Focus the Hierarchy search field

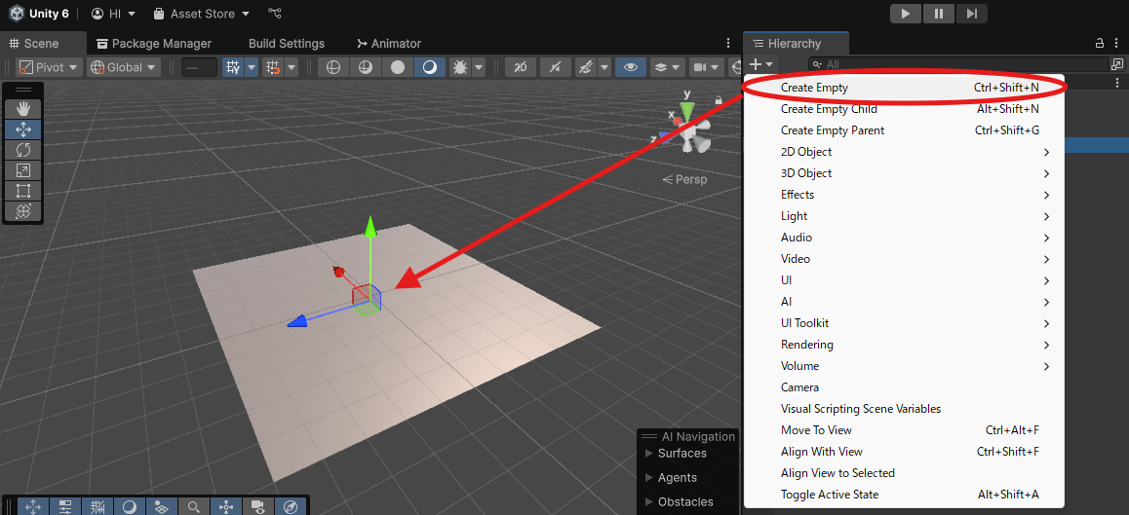(x=959, y=64)
